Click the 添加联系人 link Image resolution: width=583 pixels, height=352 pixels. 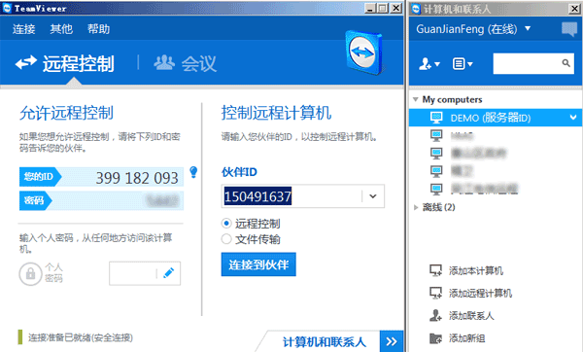[471, 316]
